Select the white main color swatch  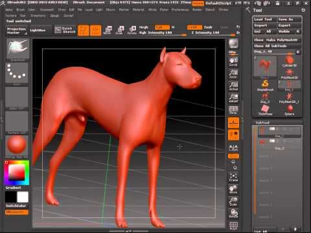pyautogui.click(x=23, y=197)
